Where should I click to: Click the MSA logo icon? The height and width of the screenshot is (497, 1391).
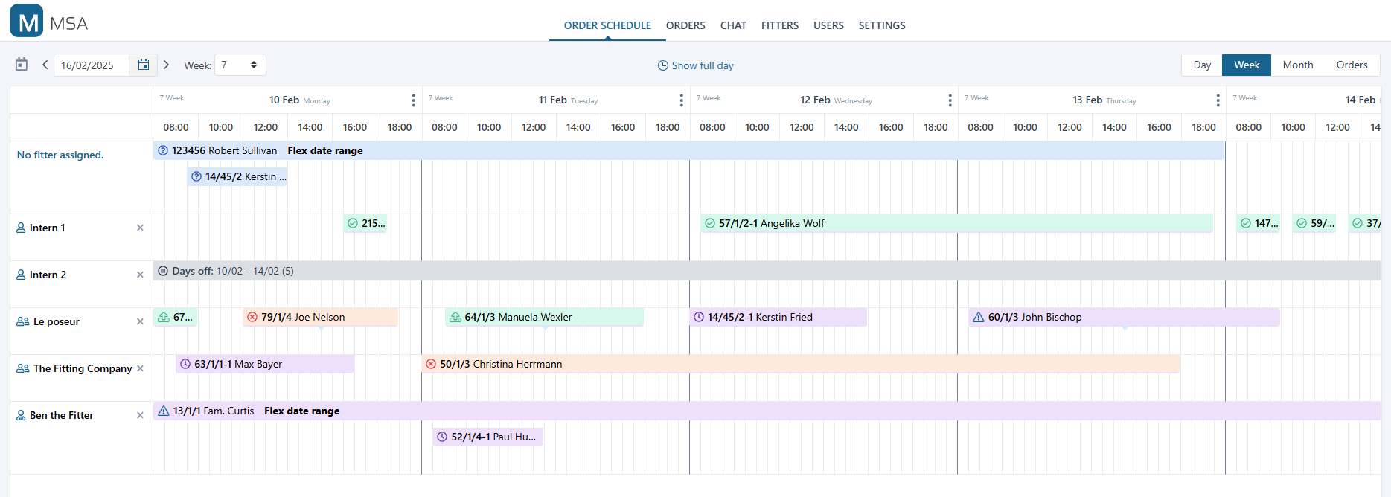pos(27,21)
